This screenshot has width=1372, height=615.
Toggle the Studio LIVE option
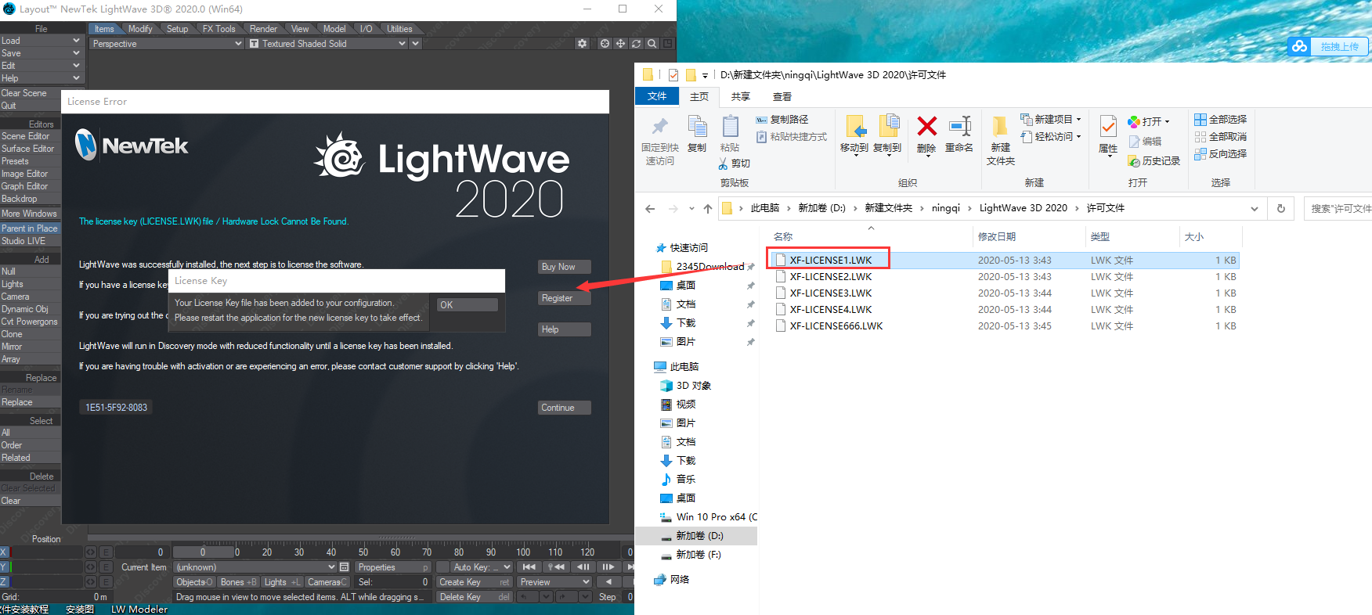[x=31, y=241]
